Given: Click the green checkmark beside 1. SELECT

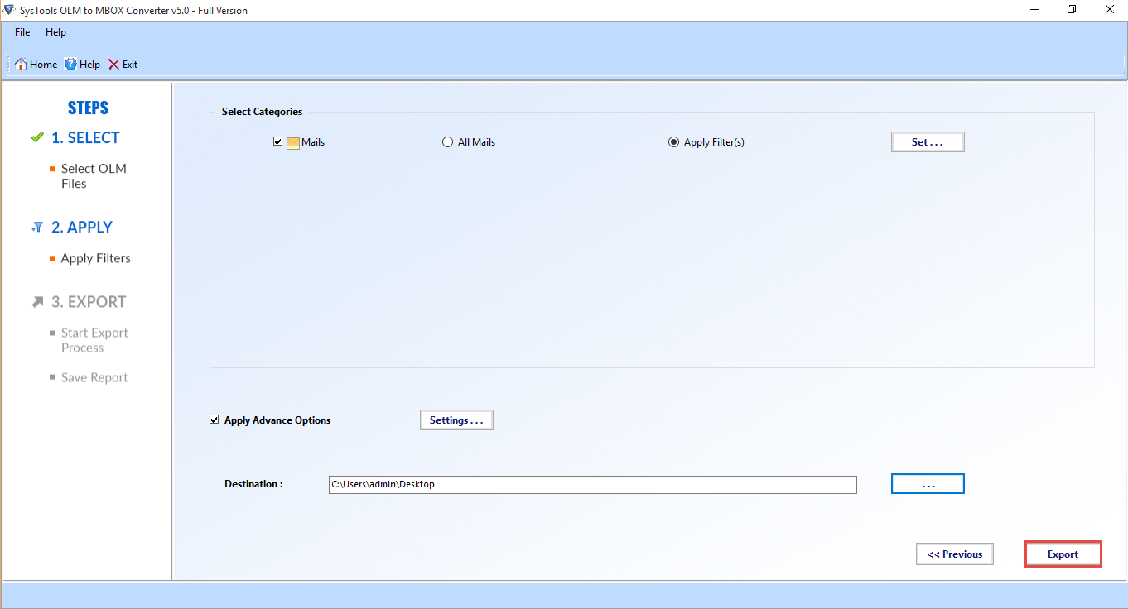Looking at the screenshot, I should 37,137.
